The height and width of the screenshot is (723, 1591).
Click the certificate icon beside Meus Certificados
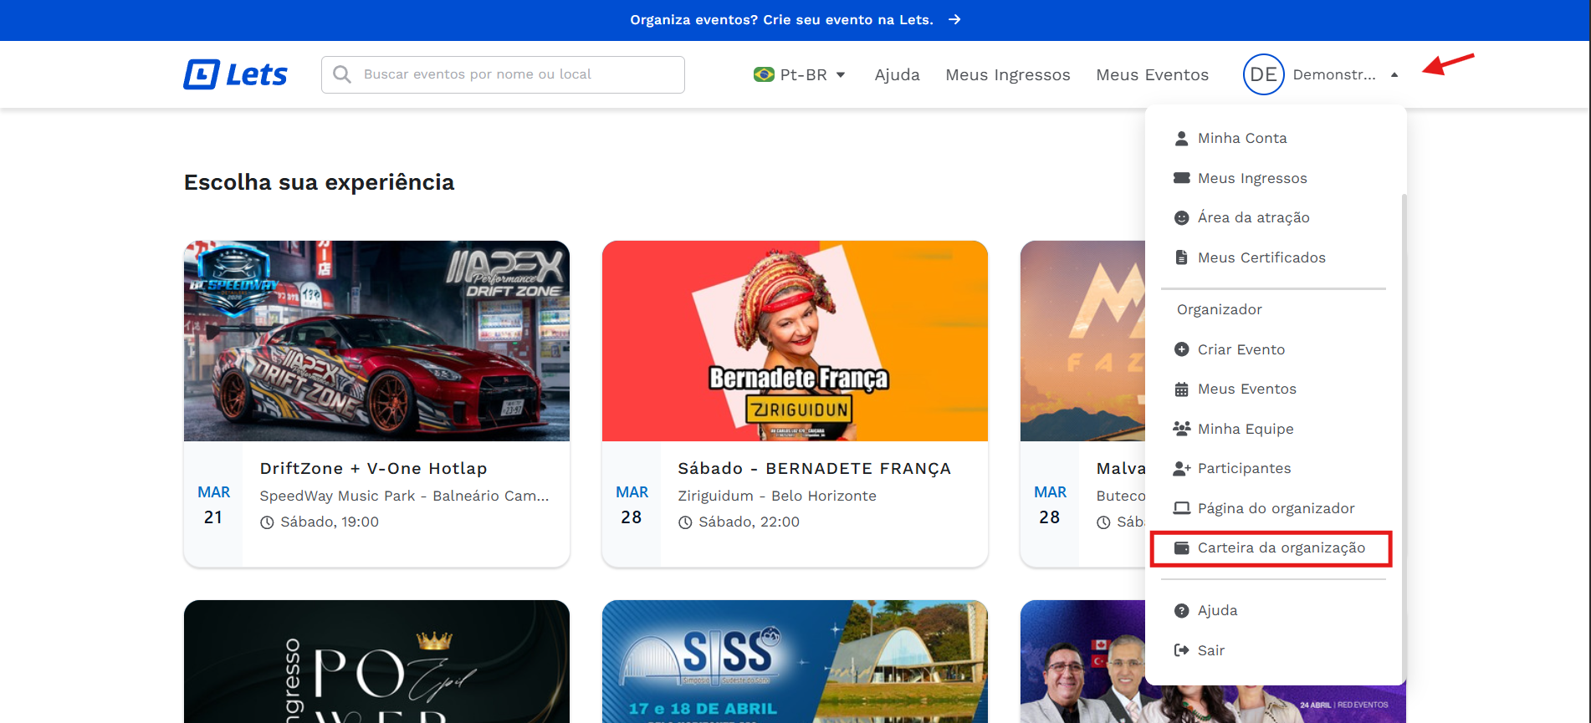[1181, 257]
